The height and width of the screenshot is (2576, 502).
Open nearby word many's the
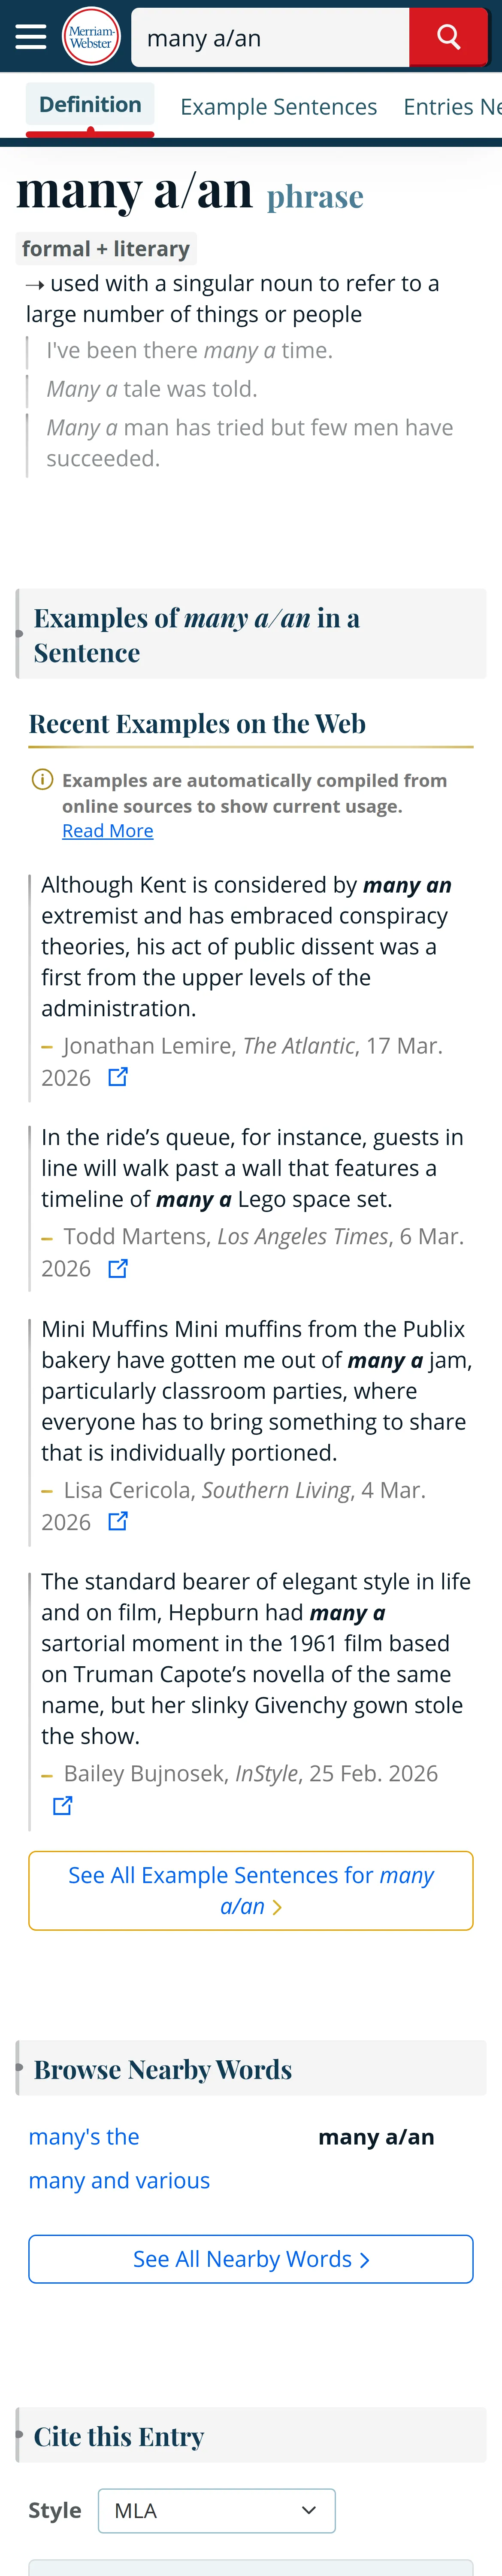point(84,2136)
